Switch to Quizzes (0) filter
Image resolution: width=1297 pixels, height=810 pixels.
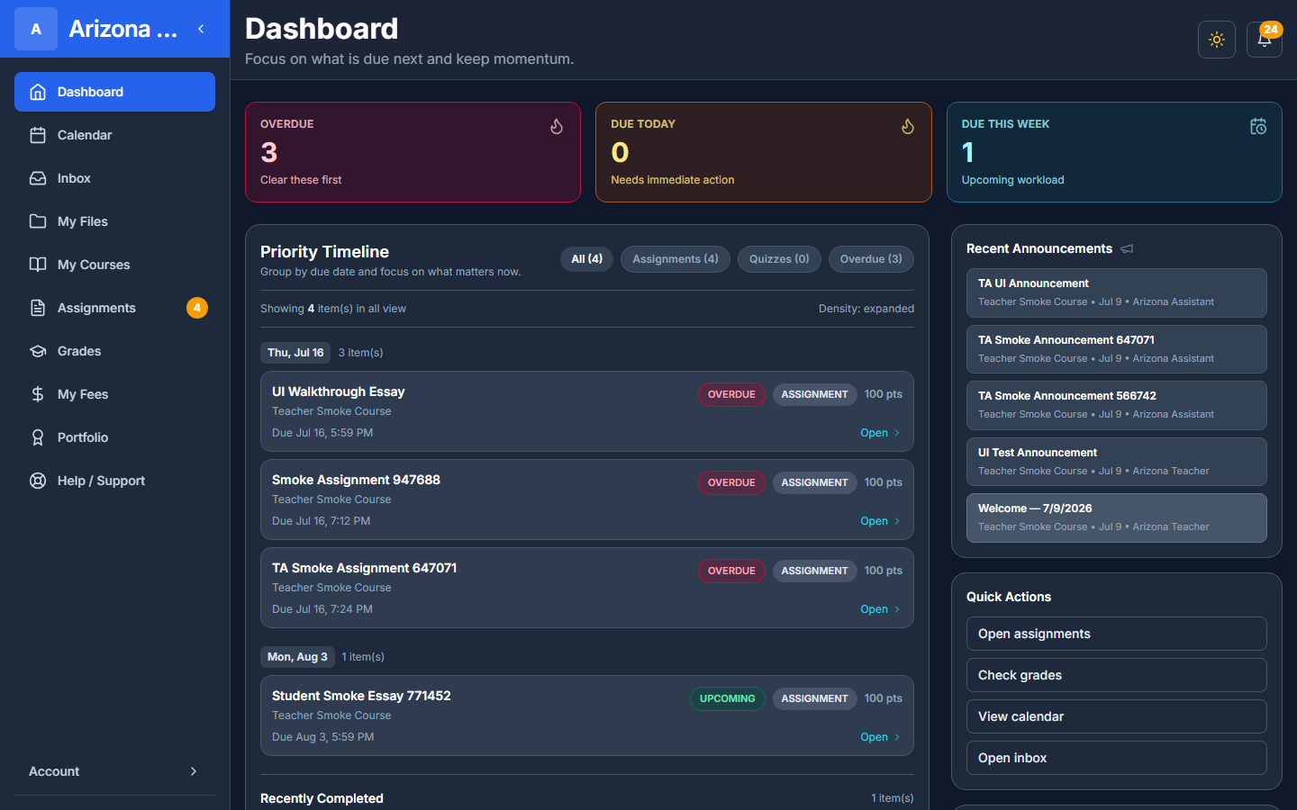tap(779, 259)
